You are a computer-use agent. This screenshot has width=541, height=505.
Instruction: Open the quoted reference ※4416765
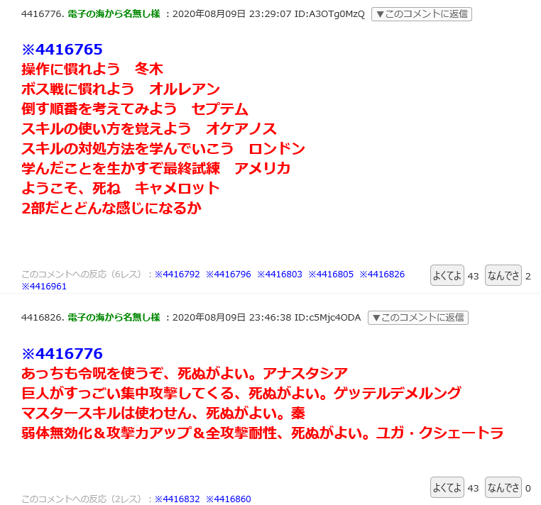pyautogui.click(x=62, y=50)
